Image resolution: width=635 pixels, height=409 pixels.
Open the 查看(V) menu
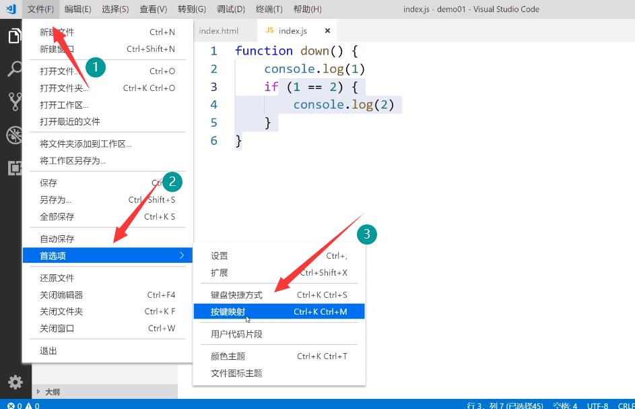[153, 9]
